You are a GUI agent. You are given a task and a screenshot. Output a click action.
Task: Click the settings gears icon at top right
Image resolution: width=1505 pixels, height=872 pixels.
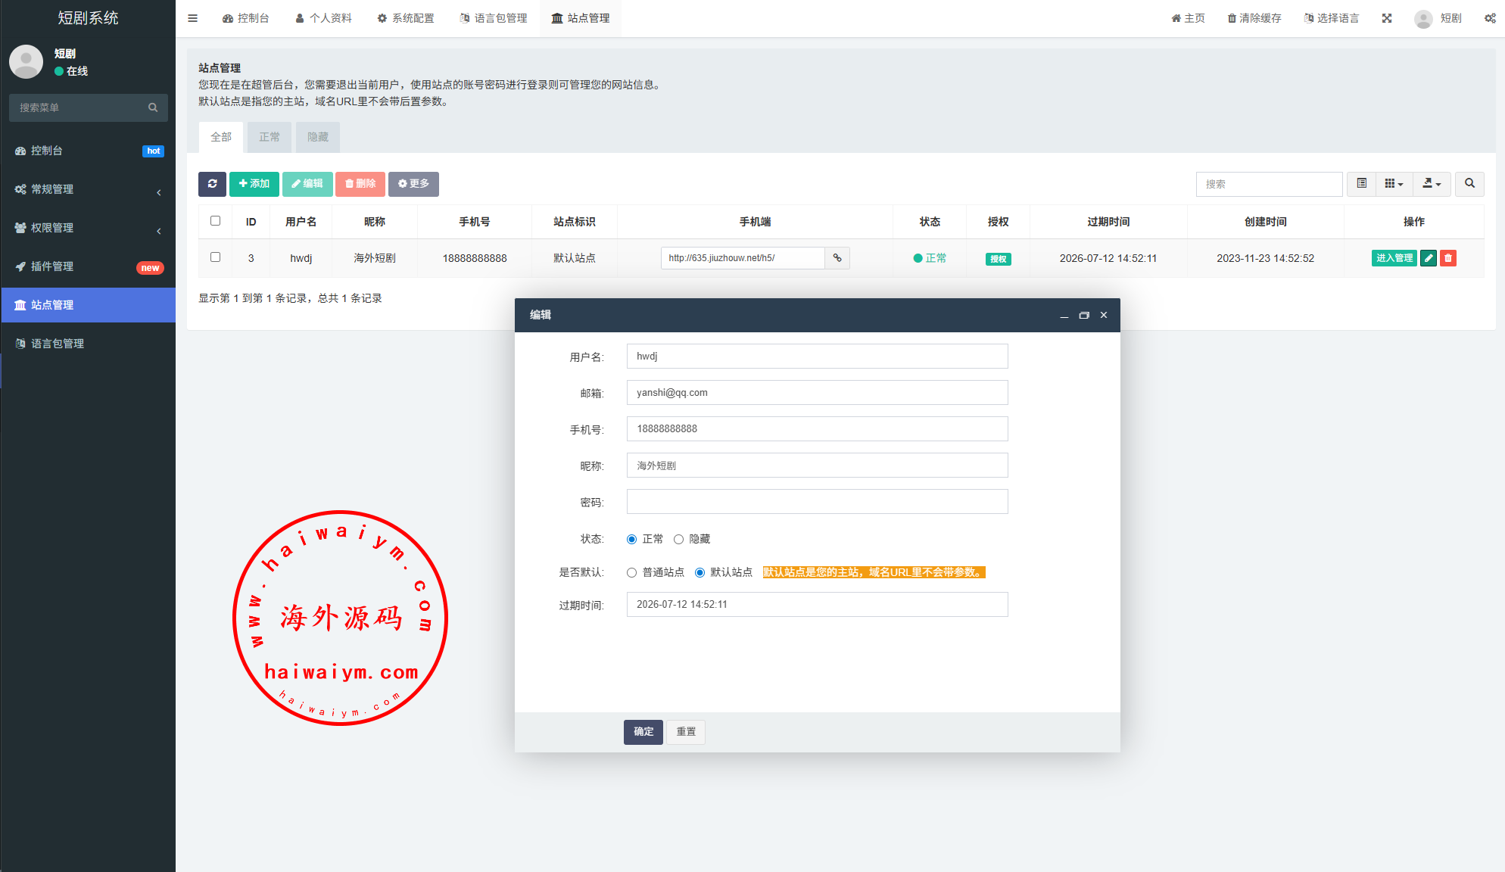click(1489, 18)
